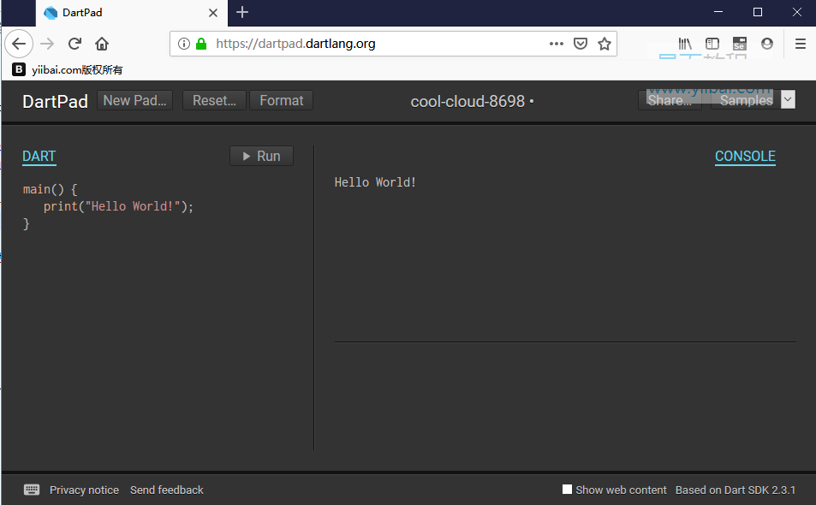
Task: Expand the Samples dropdown arrow
Action: [788, 98]
